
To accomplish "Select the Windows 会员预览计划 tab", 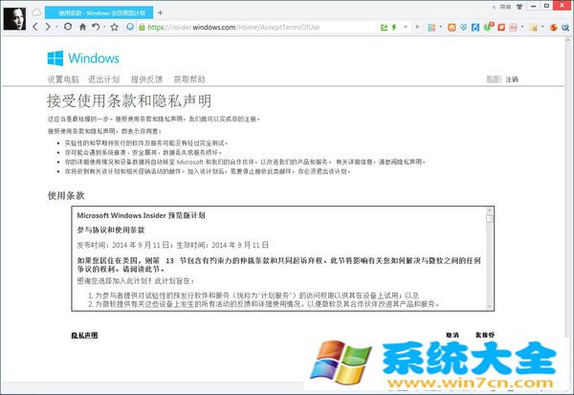I will tap(99, 12).
